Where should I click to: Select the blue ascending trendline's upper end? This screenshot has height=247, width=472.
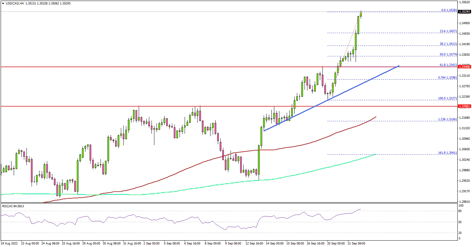(x=399, y=66)
